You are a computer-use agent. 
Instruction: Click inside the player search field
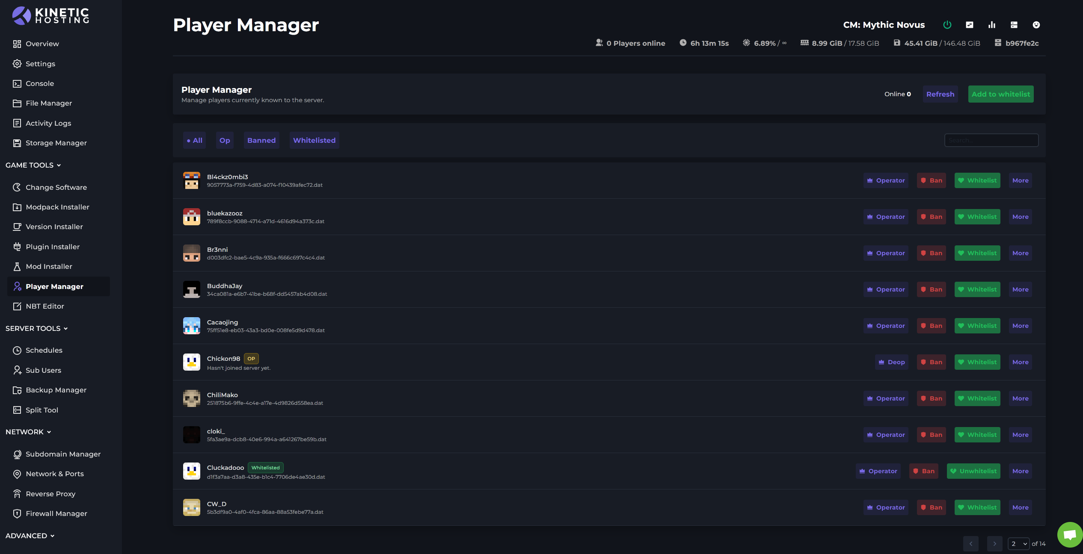coord(991,140)
